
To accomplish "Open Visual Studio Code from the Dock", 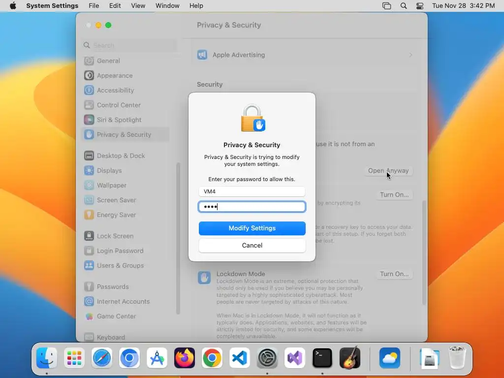I will (x=240, y=358).
